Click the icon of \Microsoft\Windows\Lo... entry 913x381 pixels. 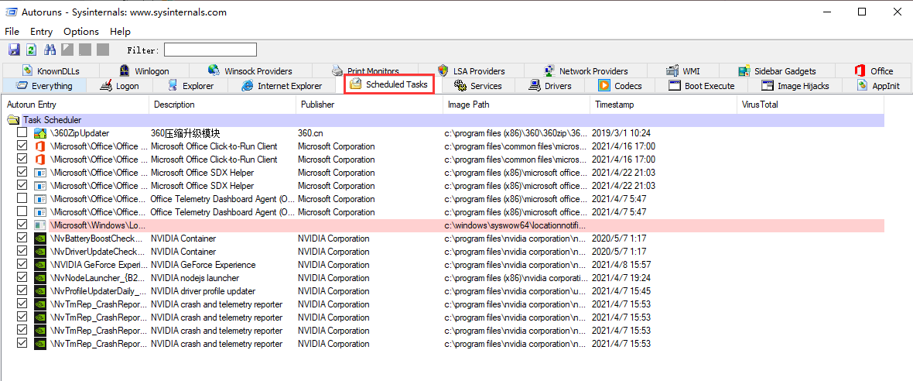click(x=39, y=225)
